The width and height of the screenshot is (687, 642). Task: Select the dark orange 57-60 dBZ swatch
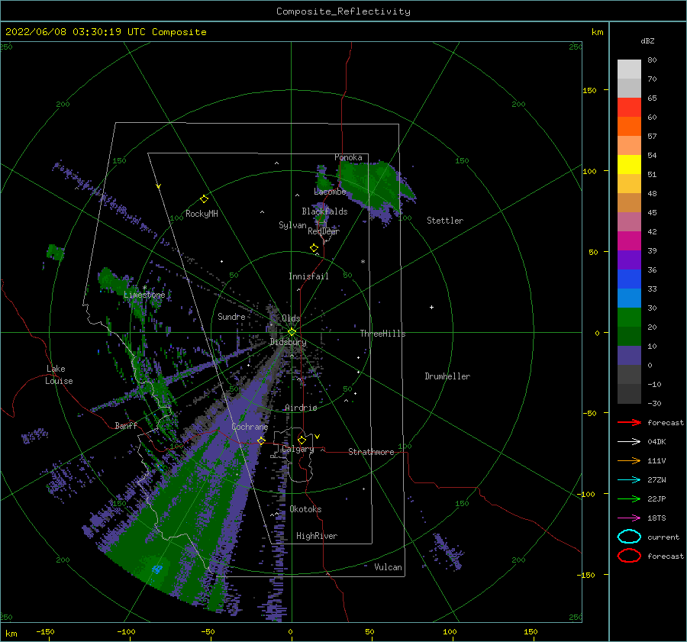(x=629, y=127)
